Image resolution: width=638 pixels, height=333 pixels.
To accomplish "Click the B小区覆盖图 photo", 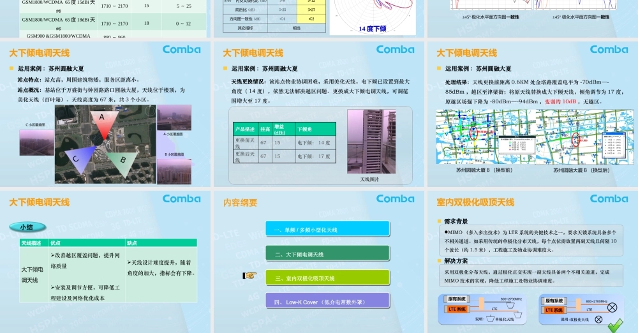I will click(x=174, y=171).
